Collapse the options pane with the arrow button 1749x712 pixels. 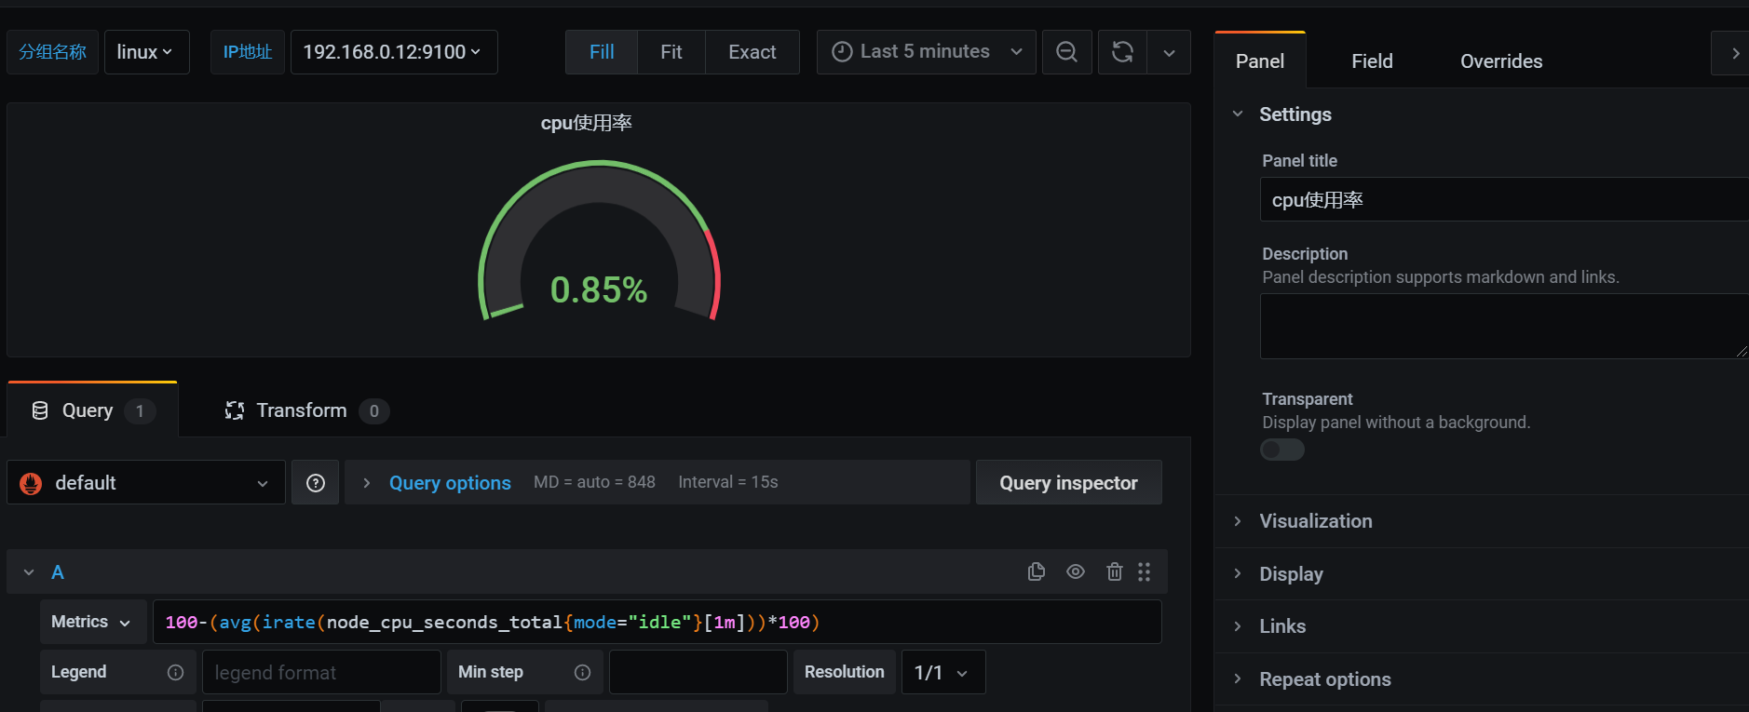[1732, 53]
